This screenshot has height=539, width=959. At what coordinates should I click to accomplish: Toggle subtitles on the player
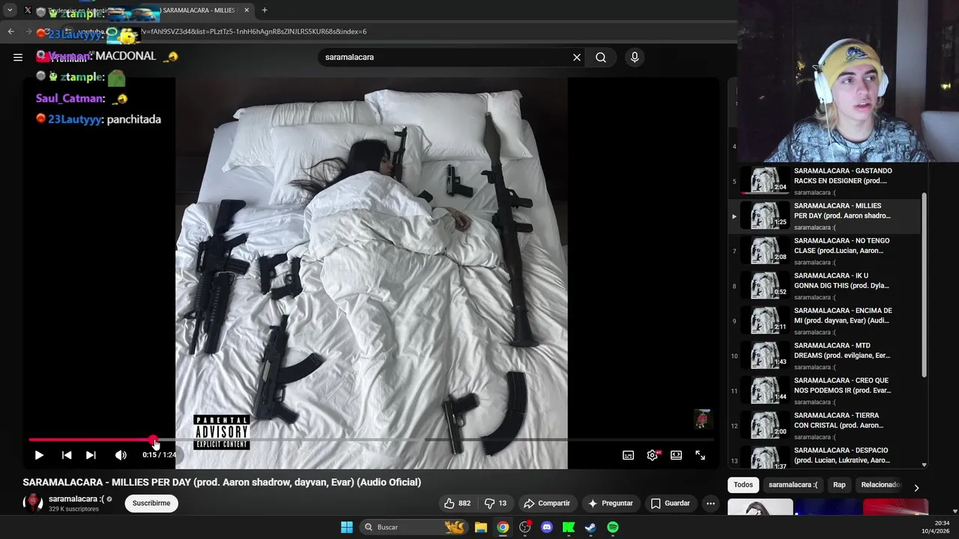[x=629, y=455]
